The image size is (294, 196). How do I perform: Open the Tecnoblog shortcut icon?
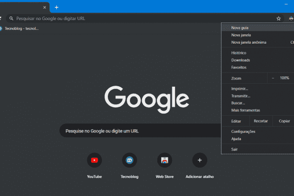129,160
